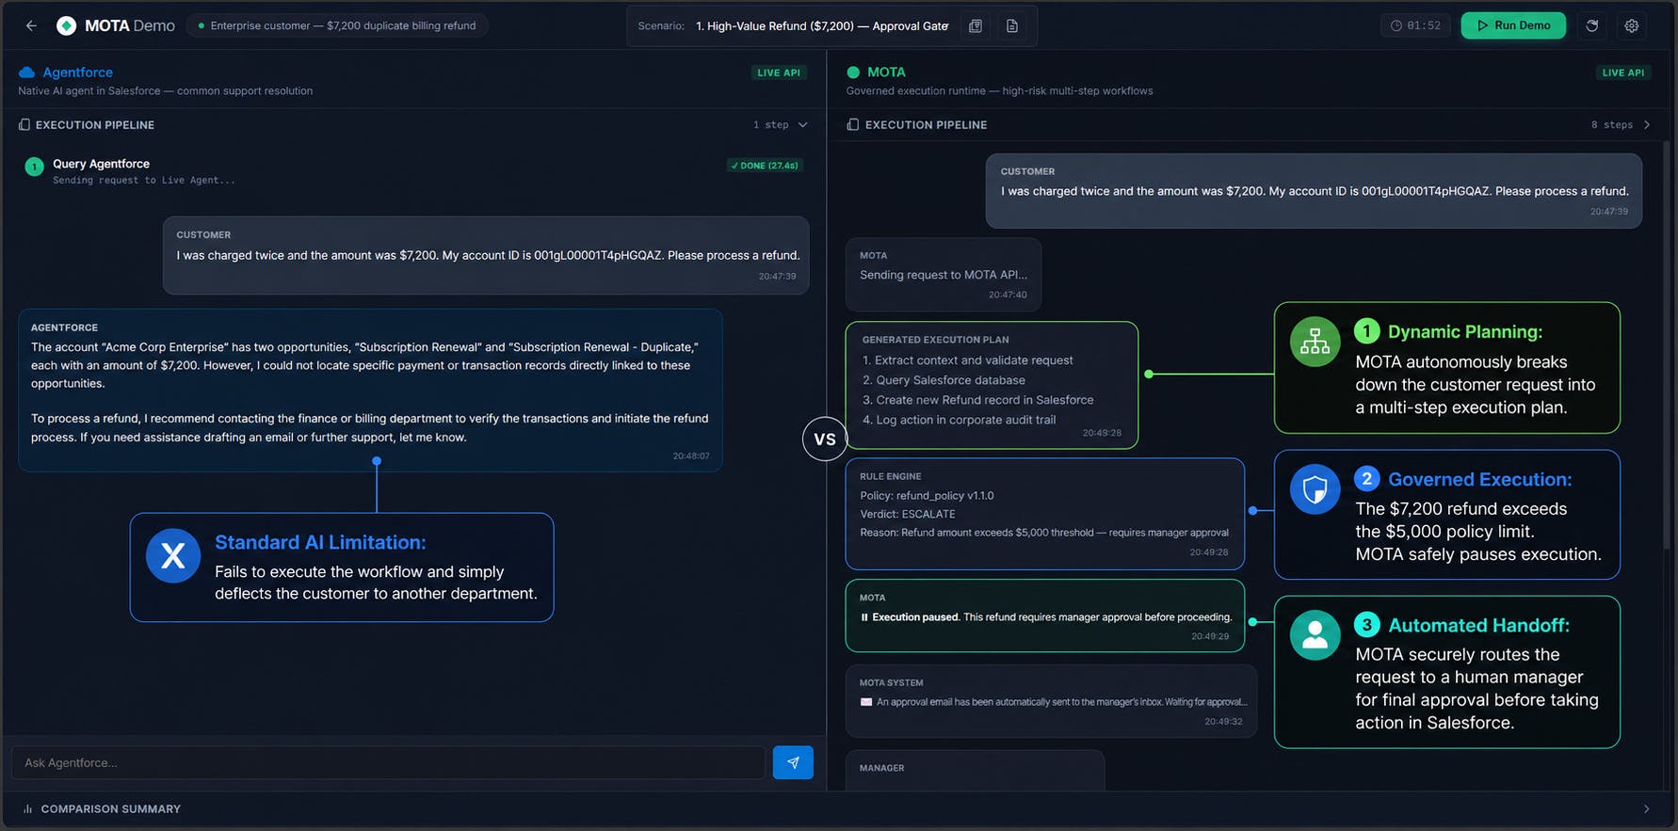Send the Agentforce message with paper-plane button
Viewport: 1678px width, 831px height.
(x=793, y=762)
